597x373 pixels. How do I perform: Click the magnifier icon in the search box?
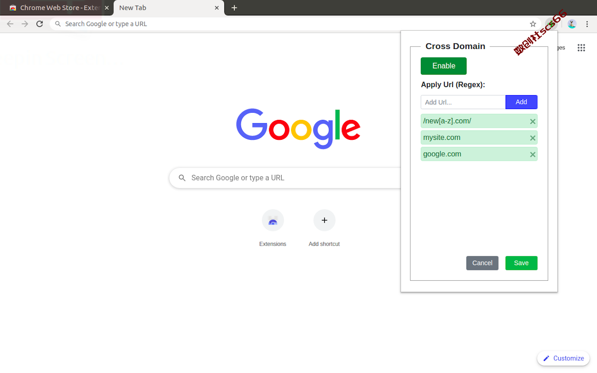pyautogui.click(x=182, y=178)
